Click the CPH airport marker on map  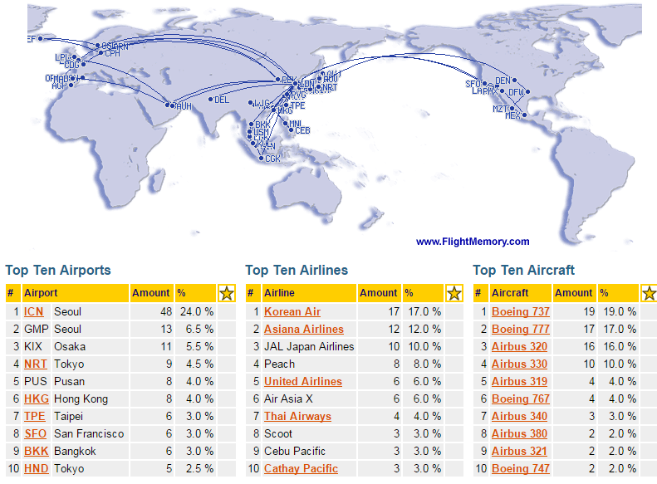pos(101,53)
